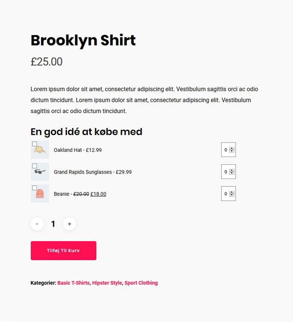Decrease Beanie quantity using down arrow
The image size is (293, 322).
click(232, 195)
